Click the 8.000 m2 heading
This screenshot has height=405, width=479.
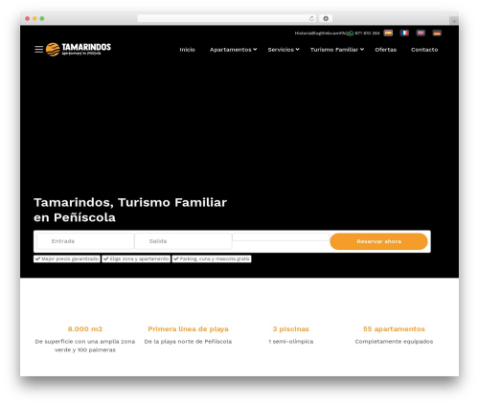85,329
